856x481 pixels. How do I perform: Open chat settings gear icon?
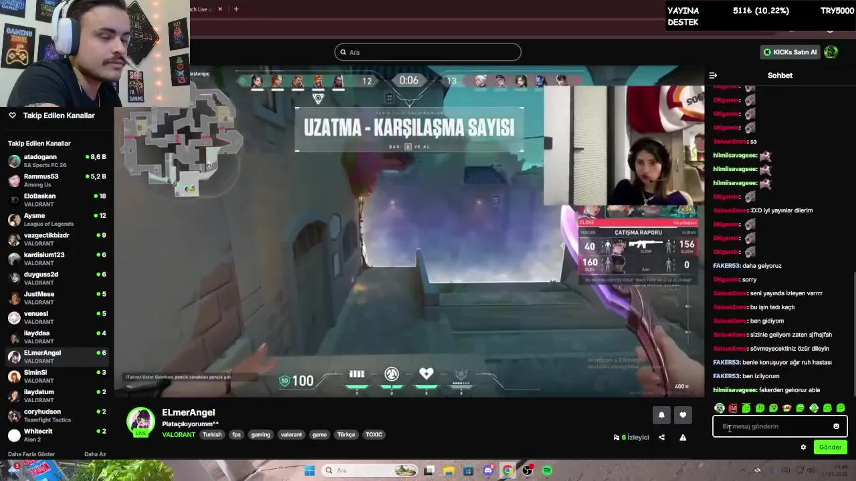pos(803,447)
